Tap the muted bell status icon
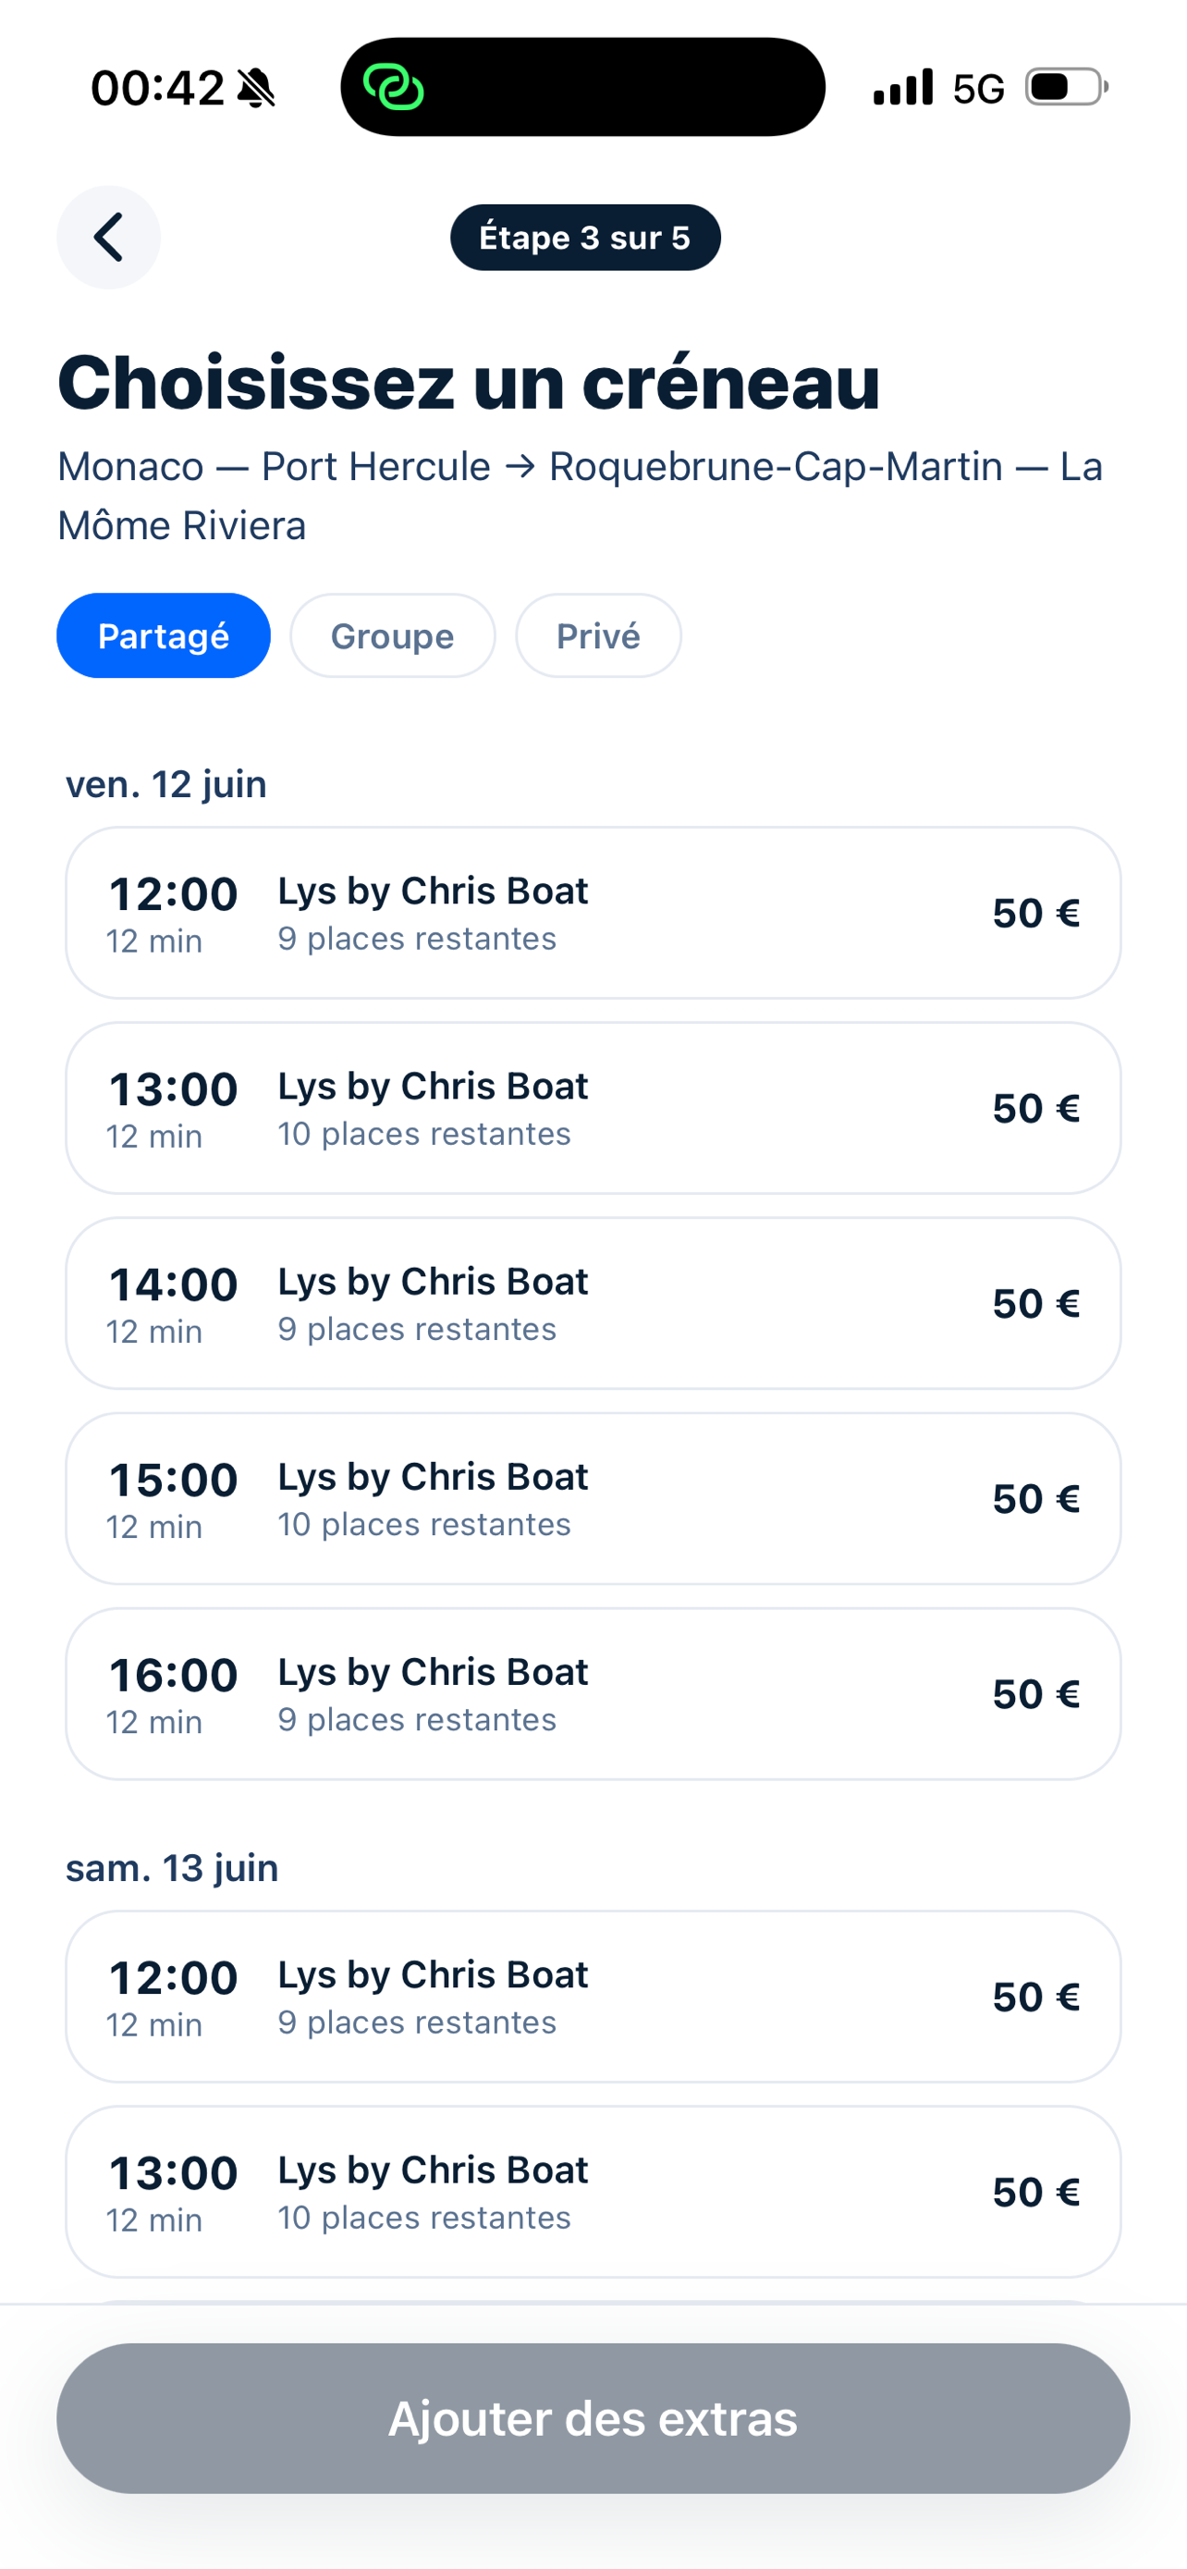Viewport: 1187px width, 2569px height. (256, 89)
